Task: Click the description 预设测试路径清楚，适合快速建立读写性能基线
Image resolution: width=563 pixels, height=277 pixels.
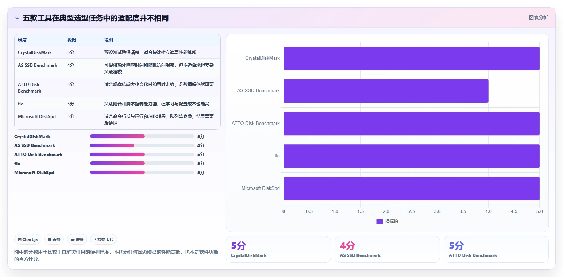Action: click(150, 52)
